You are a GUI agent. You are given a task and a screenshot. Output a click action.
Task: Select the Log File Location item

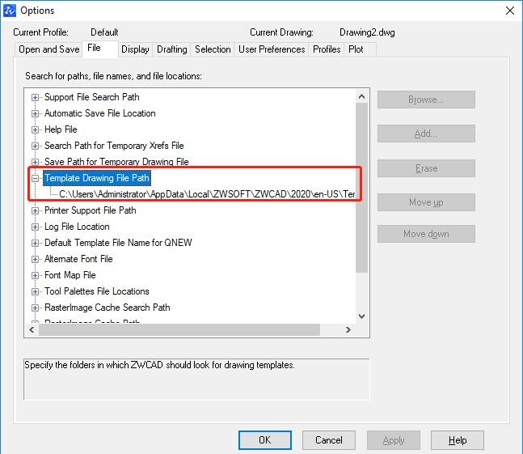click(77, 227)
